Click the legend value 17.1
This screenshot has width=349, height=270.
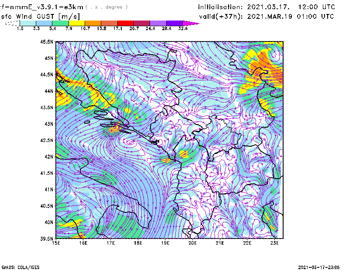(118, 28)
